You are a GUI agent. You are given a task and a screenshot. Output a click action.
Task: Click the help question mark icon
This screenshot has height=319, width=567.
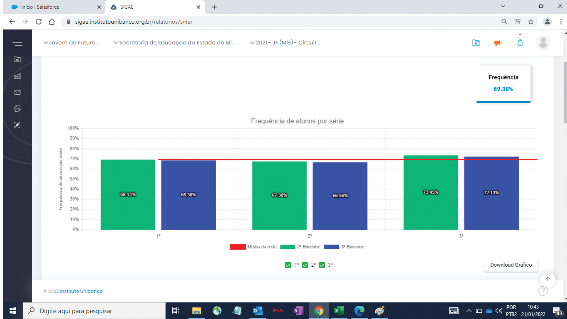coord(543,291)
